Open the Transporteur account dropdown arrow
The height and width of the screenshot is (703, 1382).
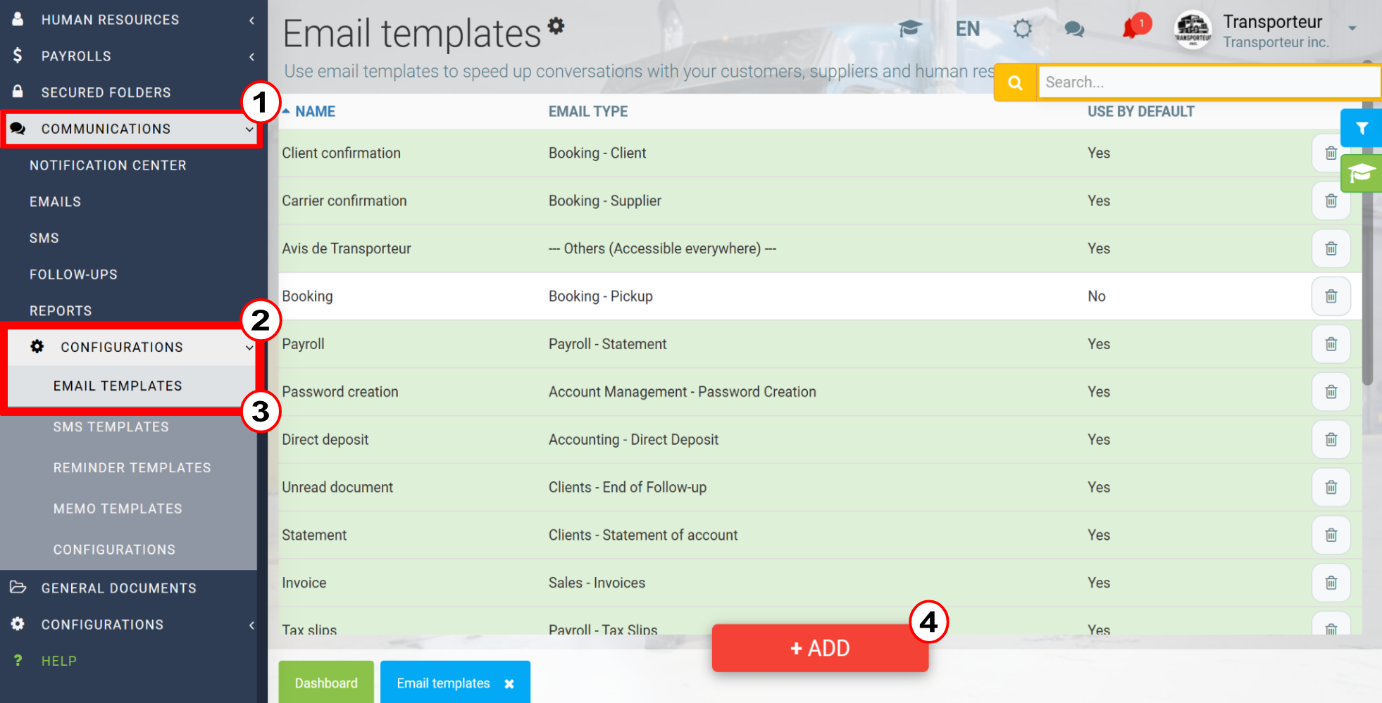[x=1352, y=29]
